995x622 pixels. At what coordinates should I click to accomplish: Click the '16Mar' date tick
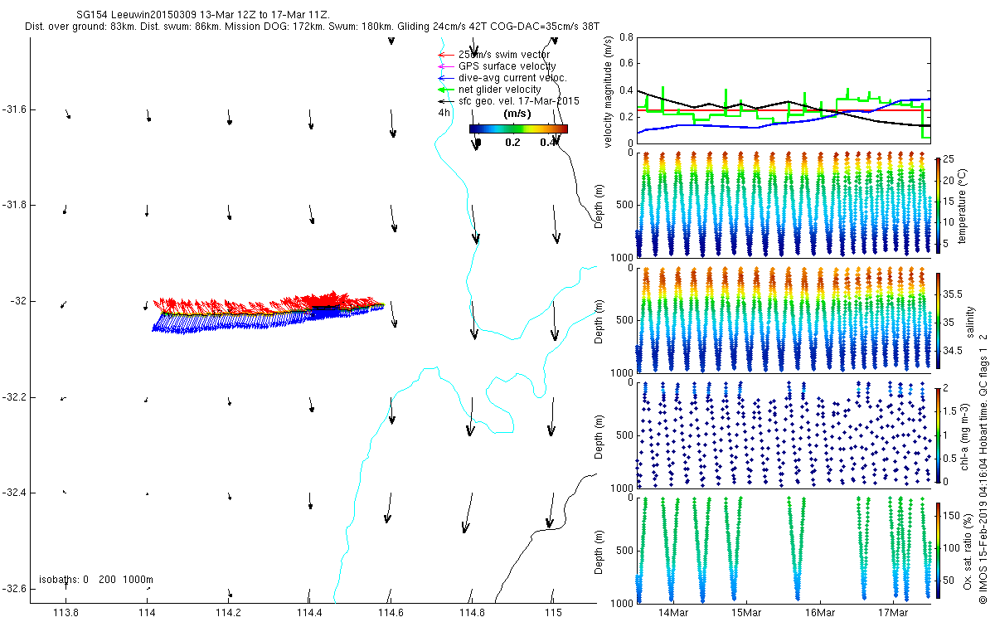click(820, 613)
